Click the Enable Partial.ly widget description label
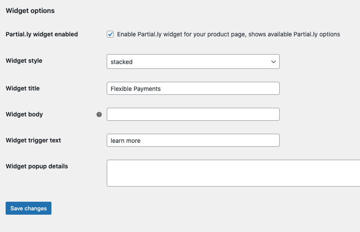This screenshot has width=360, height=232. pos(229,34)
